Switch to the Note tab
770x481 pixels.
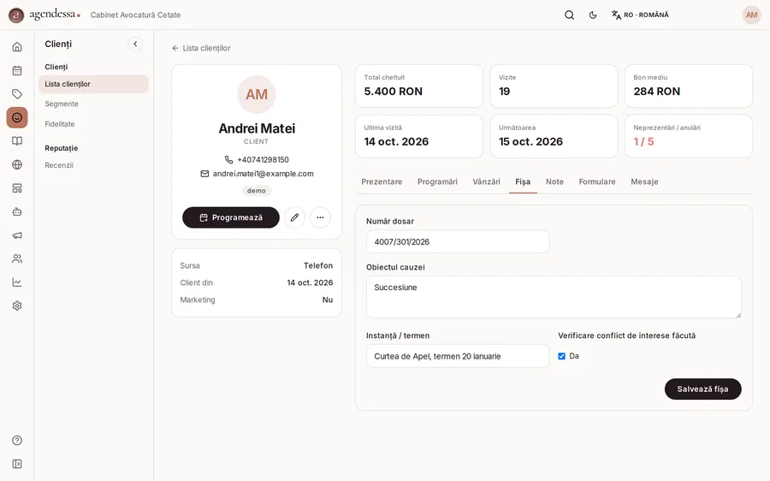554,181
